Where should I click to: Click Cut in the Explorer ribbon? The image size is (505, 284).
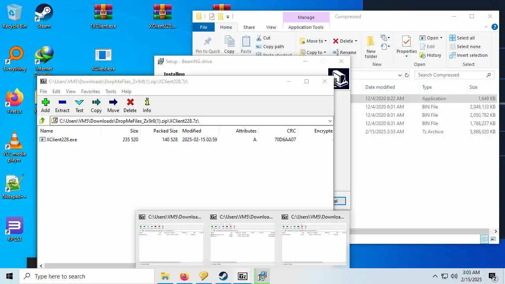point(263,38)
